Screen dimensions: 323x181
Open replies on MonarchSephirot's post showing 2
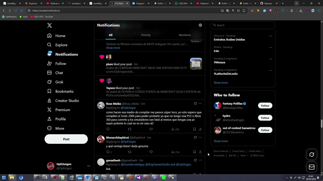pyautogui.click(x=109, y=152)
